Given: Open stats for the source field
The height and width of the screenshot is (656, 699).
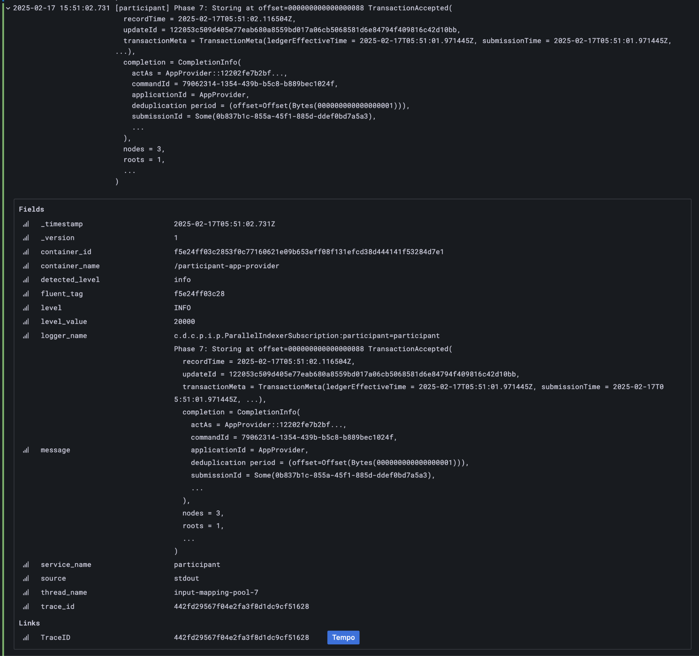Looking at the screenshot, I should point(26,578).
